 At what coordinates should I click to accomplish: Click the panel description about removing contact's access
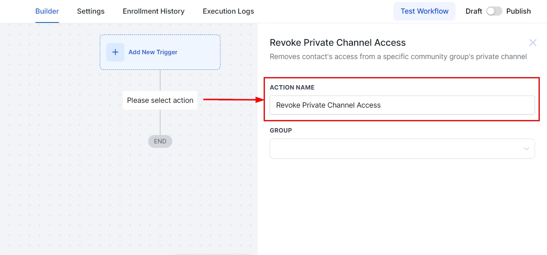(398, 57)
